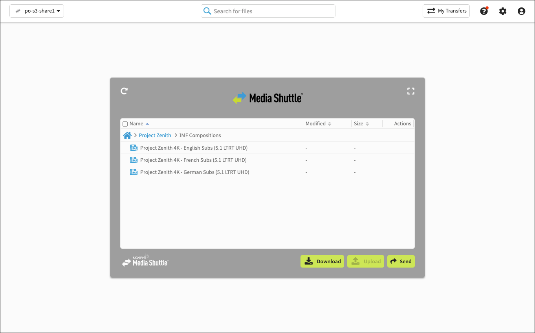Open settings gear icon
Image resolution: width=535 pixels, height=333 pixels.
point(503,11)
